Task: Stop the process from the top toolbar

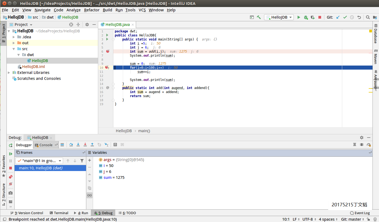Action: 320,17
